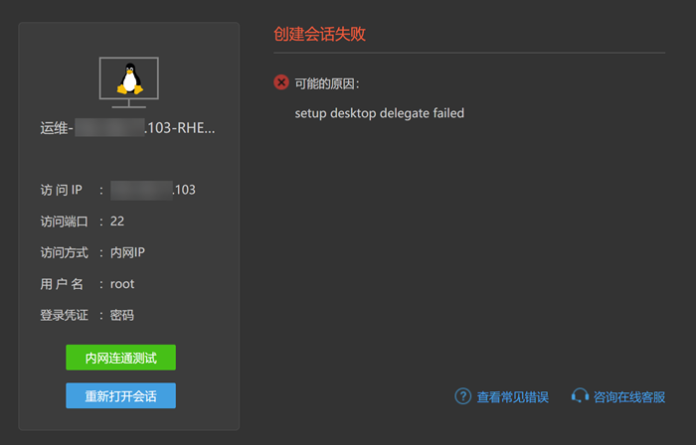Click the Linux penguin monitor icon
Viewport: 696px width, 445px height.
point(128,80)
